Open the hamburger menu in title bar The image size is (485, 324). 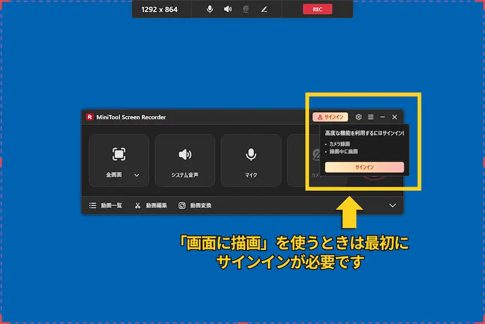click(370, 117)
